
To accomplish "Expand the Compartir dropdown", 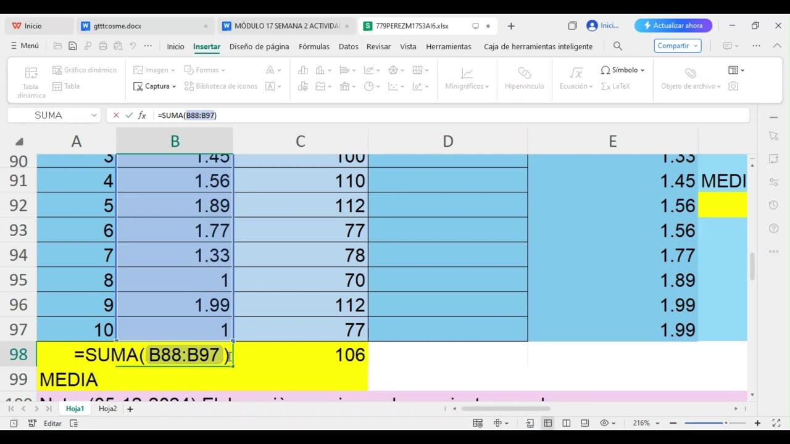I will [696, 46].
